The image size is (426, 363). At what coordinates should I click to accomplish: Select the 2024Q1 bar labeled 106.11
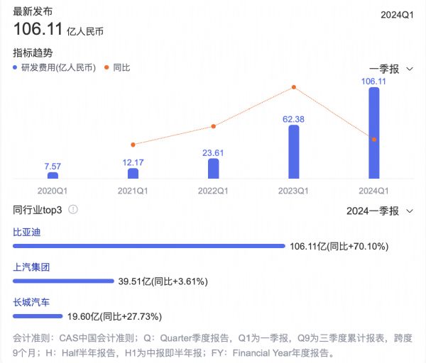click(x=374, y=133)
